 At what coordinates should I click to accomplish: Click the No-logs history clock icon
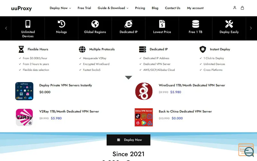61,24
